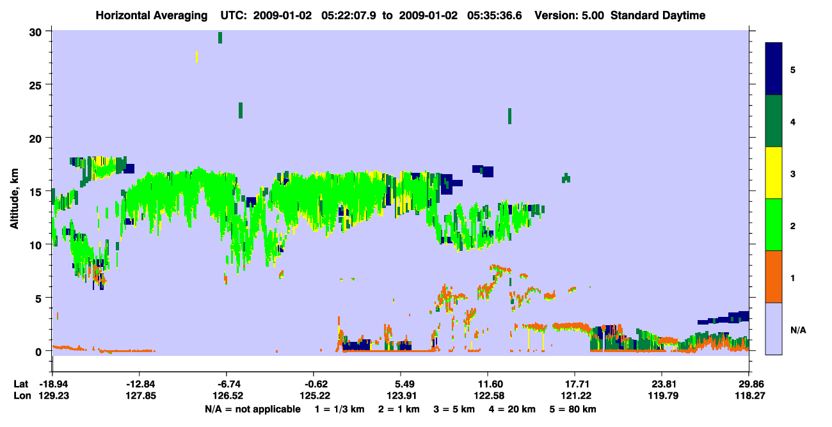832x427 pixels.
Task: Click the dark blue layer at 3 km, far right
Action: point(724,318)
